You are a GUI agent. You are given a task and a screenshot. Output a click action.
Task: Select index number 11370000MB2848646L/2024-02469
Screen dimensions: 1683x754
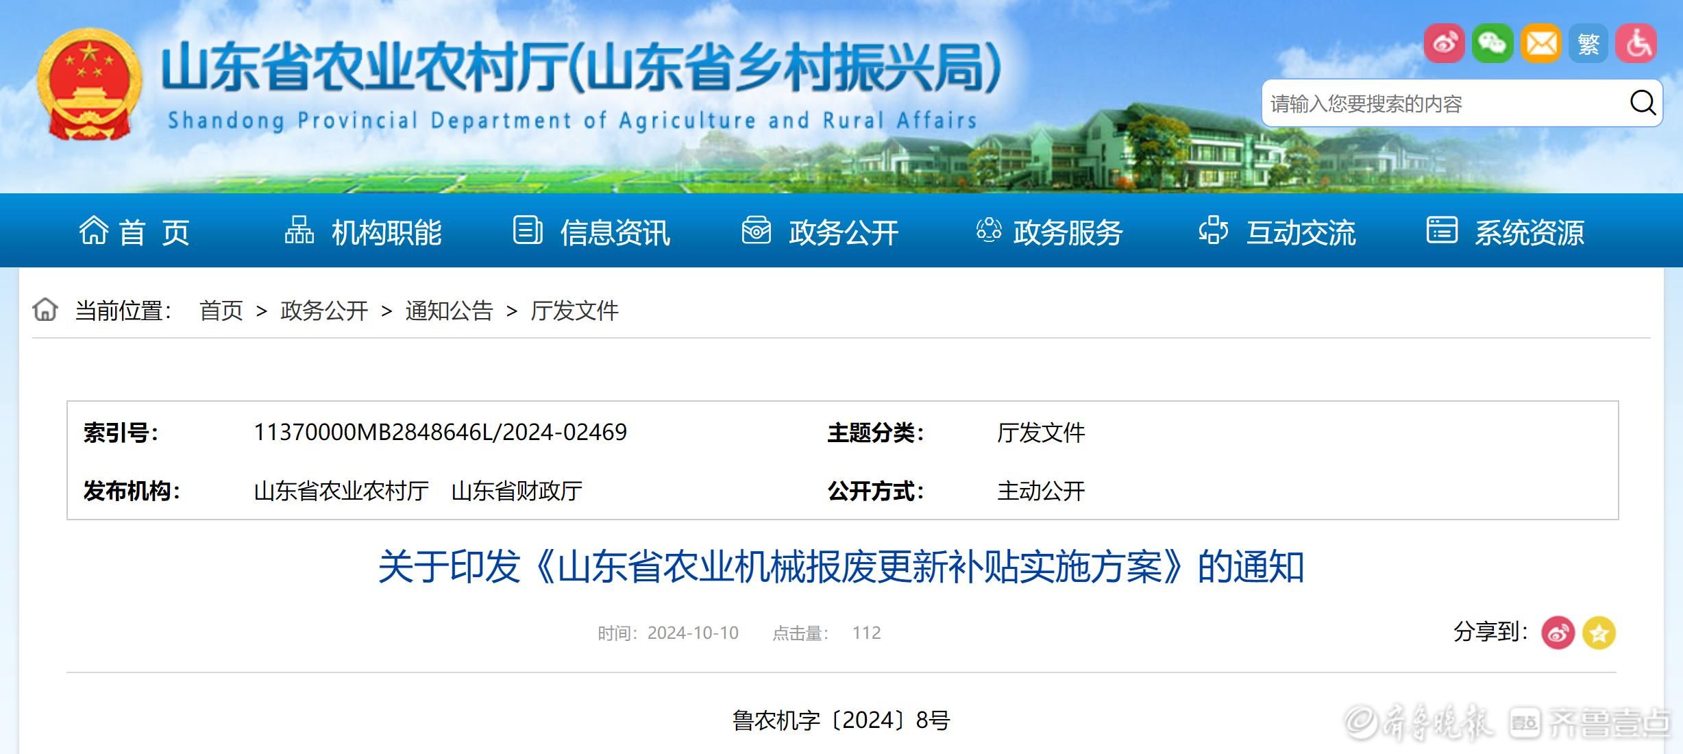(440, 433)
